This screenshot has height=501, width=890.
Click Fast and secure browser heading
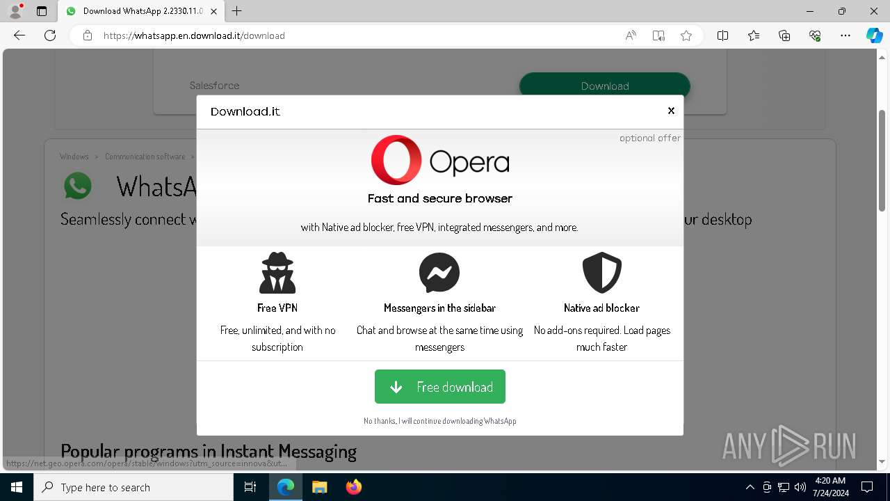tap(440, 198)
